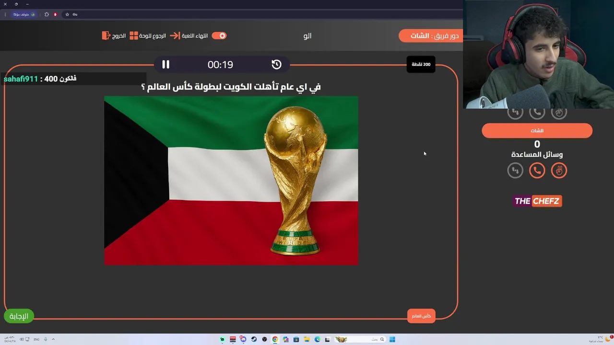Screen dimensions: 614x345
Task: Click the الشات team score 0
Action: tap(537, 144)
